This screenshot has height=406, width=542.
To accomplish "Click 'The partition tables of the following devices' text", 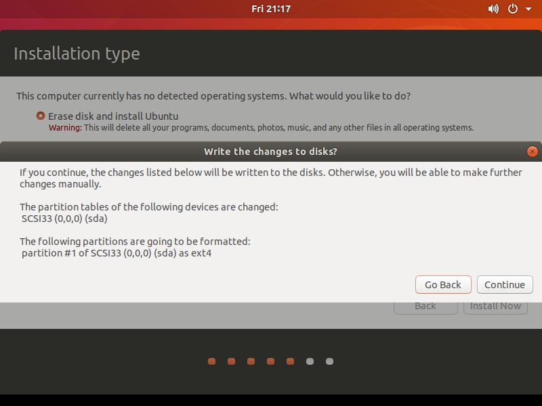I will [149, 207].
